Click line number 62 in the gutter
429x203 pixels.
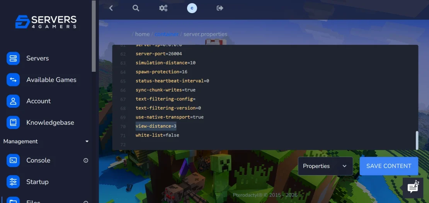click(x=123, y=54)
